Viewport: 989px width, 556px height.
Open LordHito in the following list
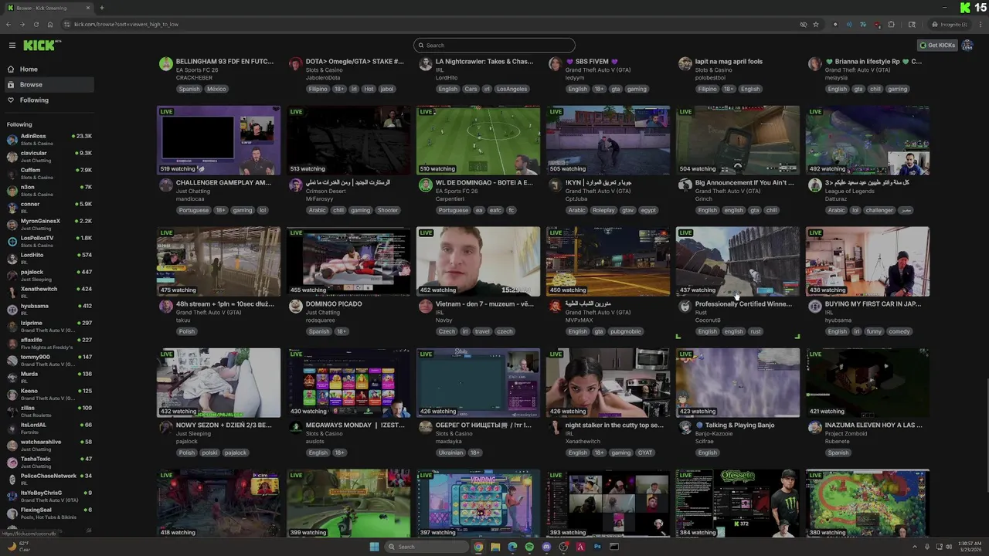tap(49, 258)
